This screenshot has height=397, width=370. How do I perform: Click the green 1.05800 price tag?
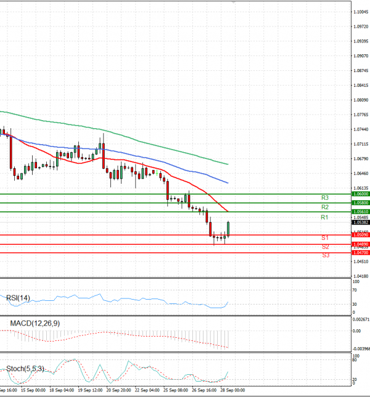click(x=361, y=203)
